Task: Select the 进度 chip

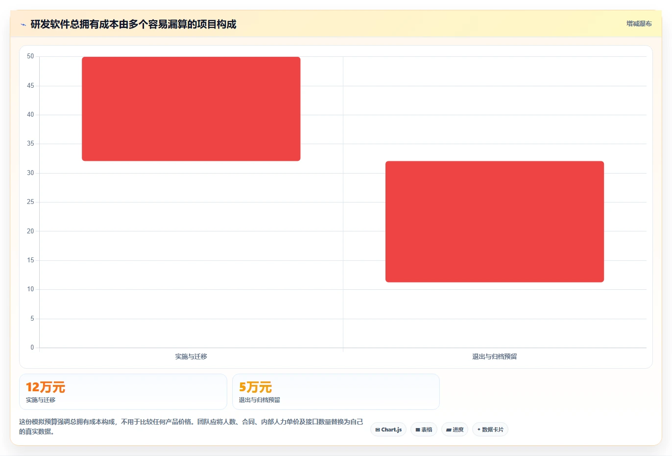Action: coord(455,430)
